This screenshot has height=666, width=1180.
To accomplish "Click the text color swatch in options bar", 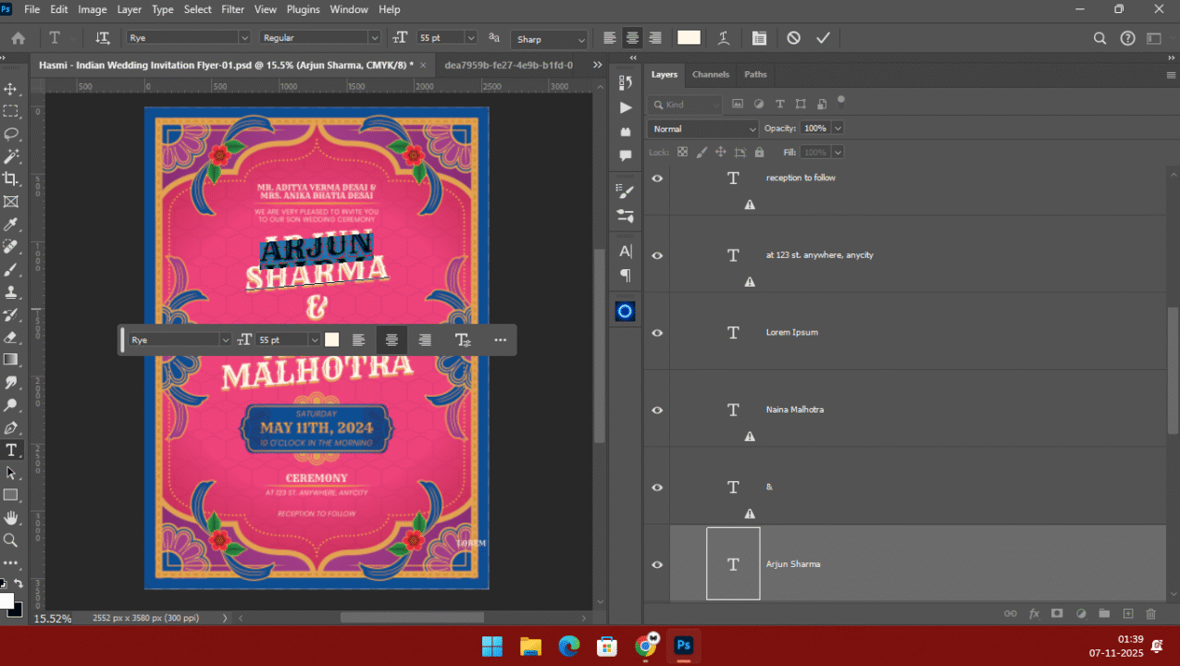I will coord(689,38).
